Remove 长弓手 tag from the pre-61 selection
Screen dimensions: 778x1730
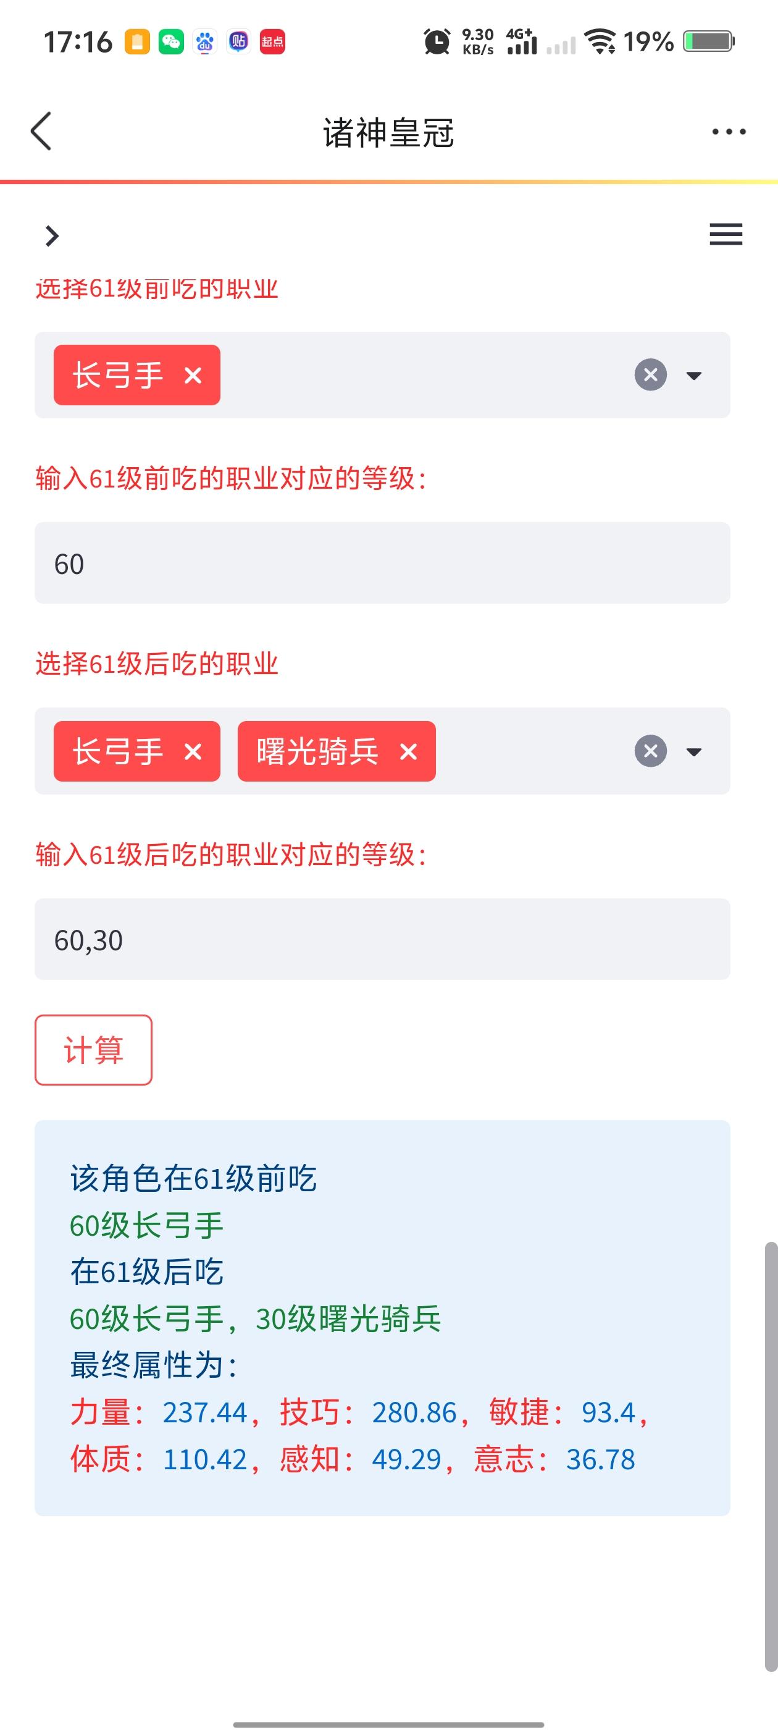193,376
